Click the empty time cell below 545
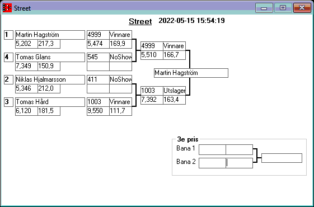Screen dimensions: 314x207 pyautogui.click(x=98, y=66)
